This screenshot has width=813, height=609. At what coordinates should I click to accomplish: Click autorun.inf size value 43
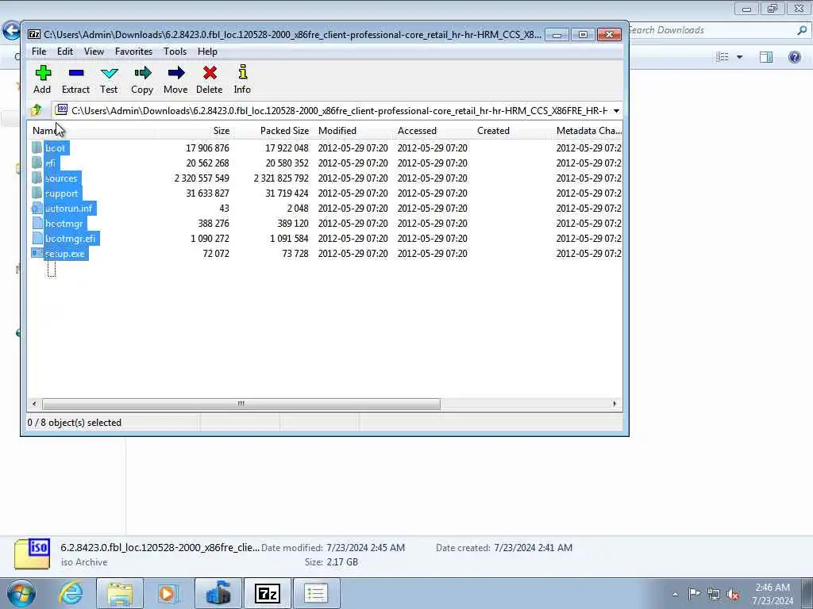224,208
